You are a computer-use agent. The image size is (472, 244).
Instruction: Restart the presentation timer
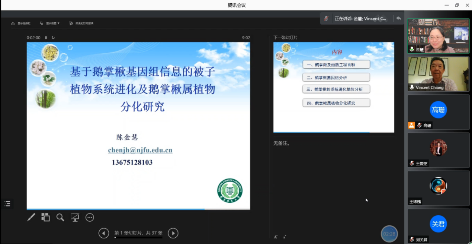[53, 38]
